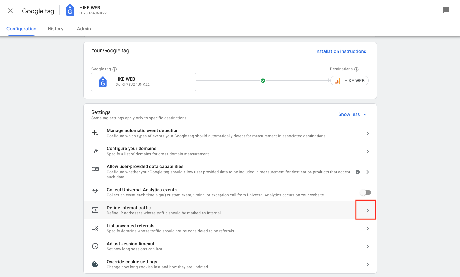Click the G-73JZ4JNK22 ID in header
The image size is (460, 277).
click(x=93, y=13)
